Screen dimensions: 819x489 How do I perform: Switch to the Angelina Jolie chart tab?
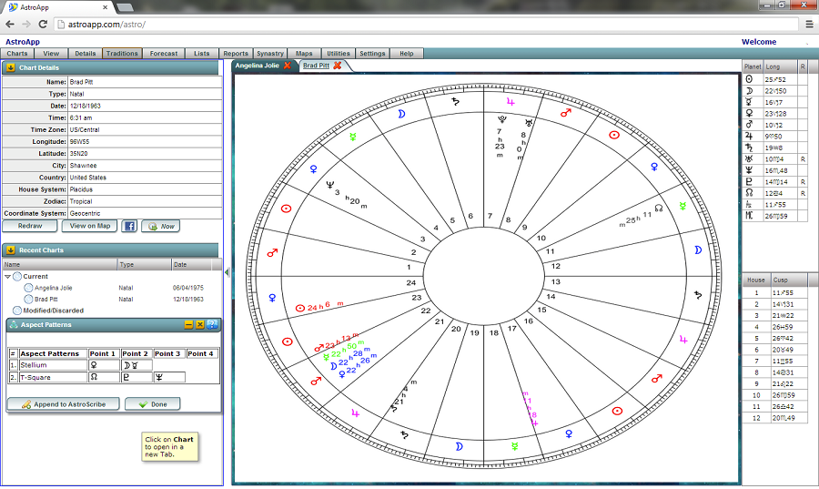(x=258, y=66)
